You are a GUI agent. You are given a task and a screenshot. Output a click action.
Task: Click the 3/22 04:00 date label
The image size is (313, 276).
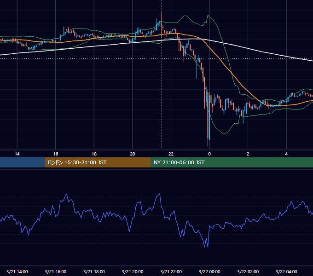coord(286,271)
